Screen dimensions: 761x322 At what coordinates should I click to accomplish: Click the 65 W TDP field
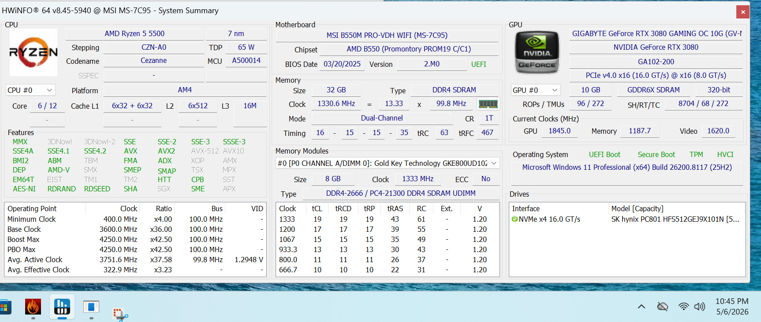click(x=246, y=47)
